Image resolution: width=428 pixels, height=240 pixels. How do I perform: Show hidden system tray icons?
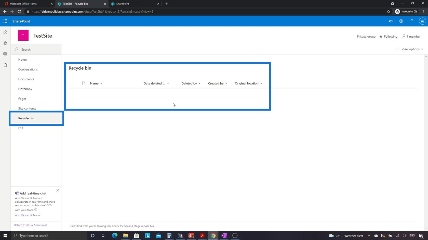coord(369,236)
